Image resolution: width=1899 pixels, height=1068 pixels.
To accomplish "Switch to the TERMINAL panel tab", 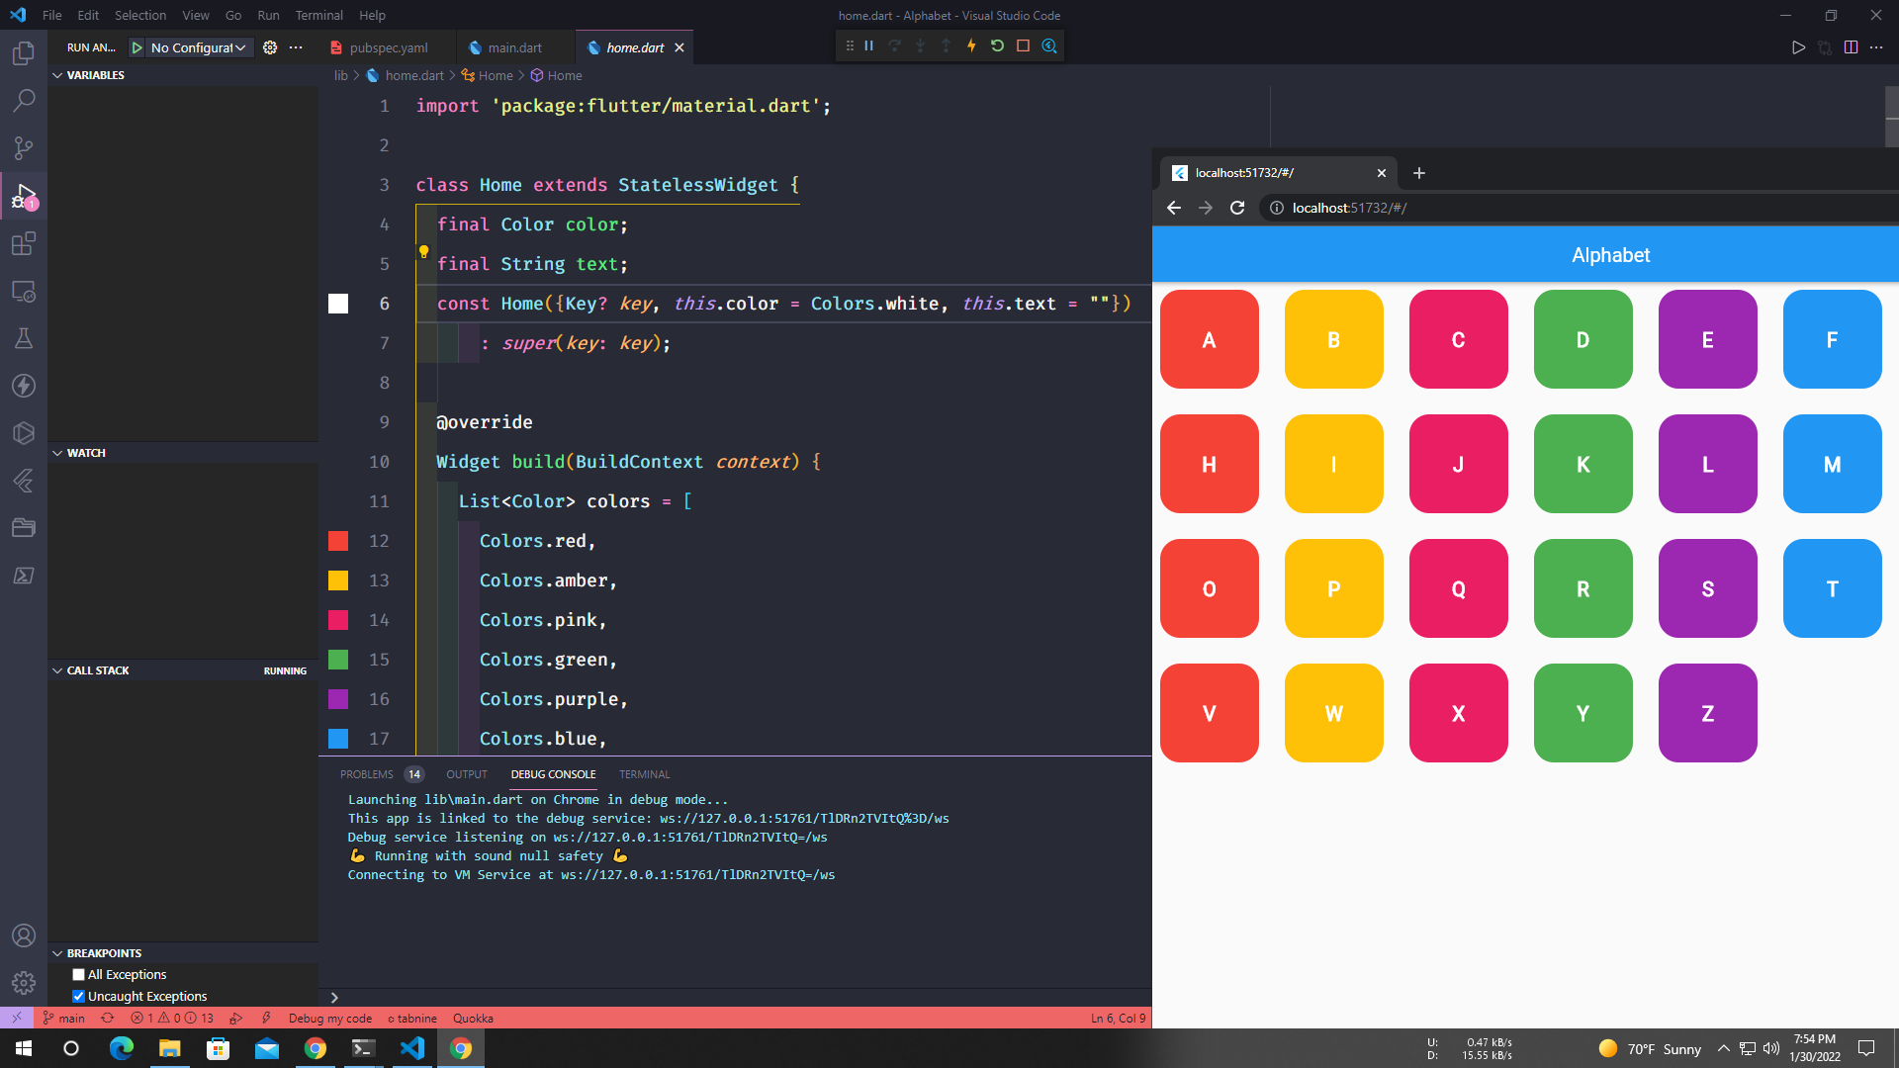I will [x=644, y=774].
